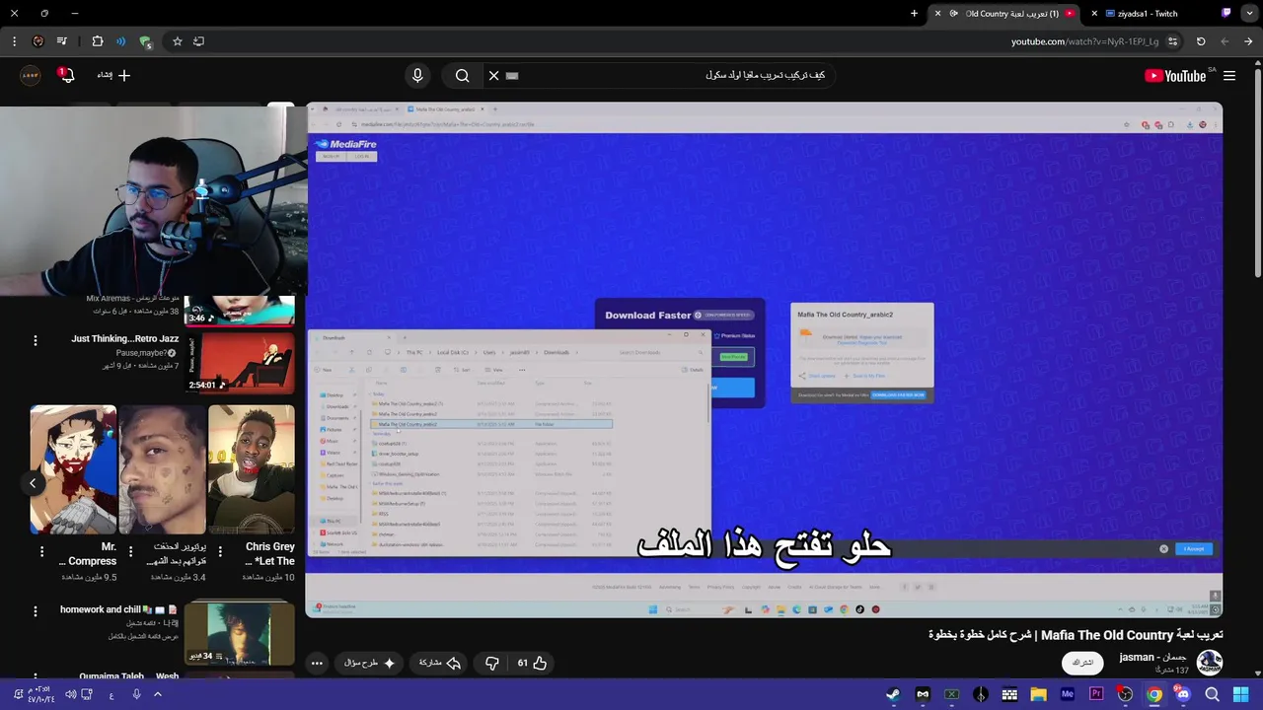Open the Chrome three-dot menu
This screenshot has height=710, width=1263.
14,41
